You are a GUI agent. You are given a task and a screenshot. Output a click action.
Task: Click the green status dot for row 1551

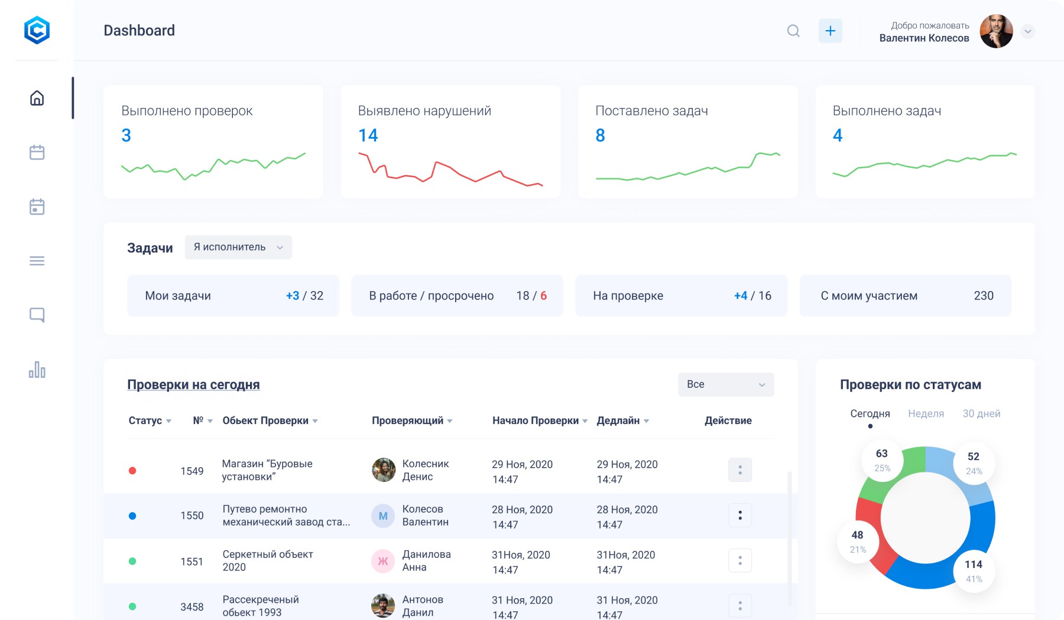(x=132, y=560)
